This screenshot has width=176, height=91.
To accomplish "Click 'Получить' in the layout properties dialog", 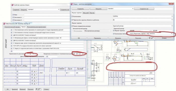I will (x=138, y=38).
